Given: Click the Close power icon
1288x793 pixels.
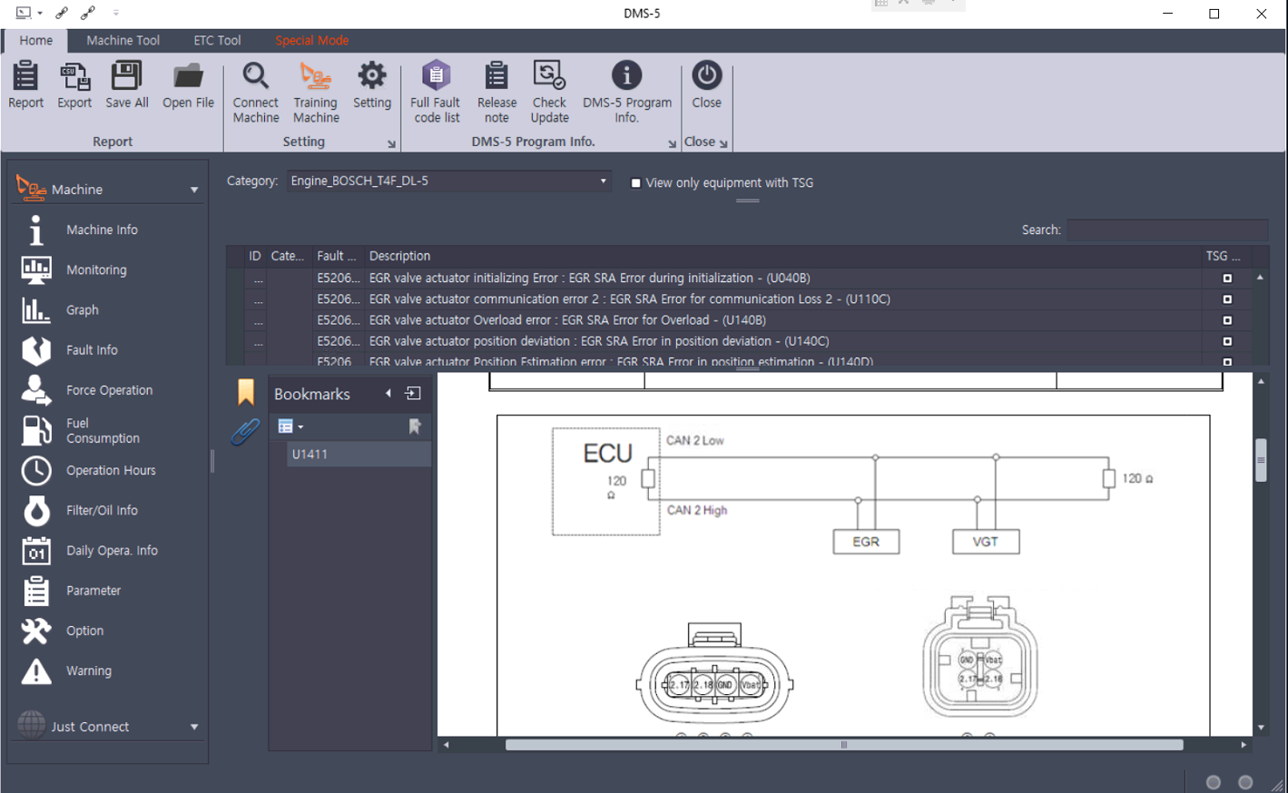Looking at the screenshot, I should (x=707, y=75).
